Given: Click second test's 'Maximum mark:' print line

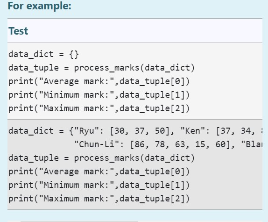Looking at the screenshot, I should (99, 198).
